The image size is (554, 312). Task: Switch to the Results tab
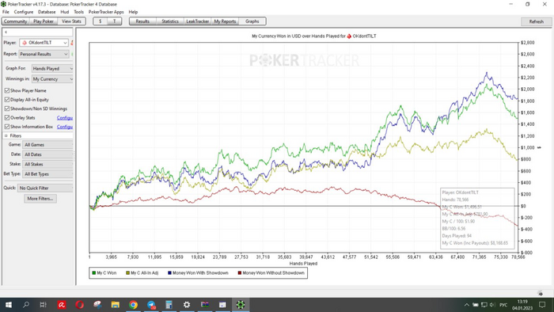coord(142,21)
